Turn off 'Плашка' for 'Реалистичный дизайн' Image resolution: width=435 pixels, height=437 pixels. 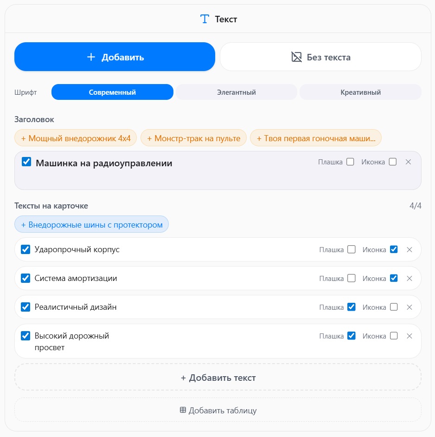point(352,307)
